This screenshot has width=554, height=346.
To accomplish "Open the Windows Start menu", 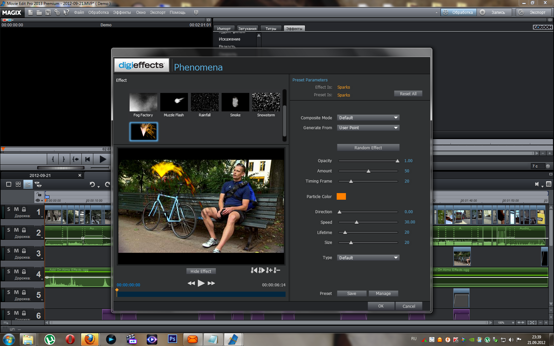I will coord(8,339).
